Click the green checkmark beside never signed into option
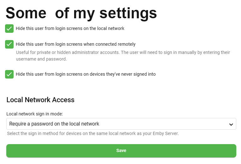The height and width of the screenshot is (164, 241). [x=9, y=74]
